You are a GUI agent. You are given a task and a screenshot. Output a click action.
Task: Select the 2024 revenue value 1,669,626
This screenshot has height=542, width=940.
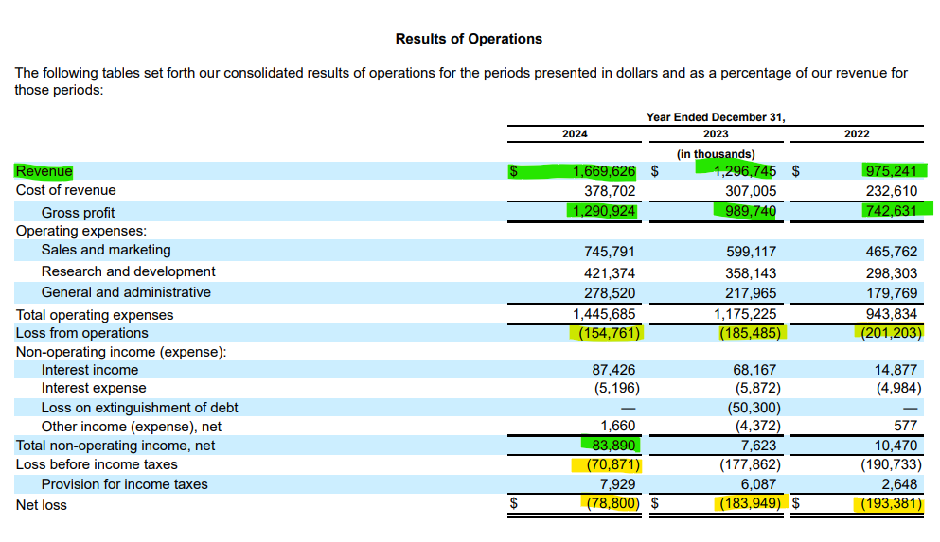pos(604,171)
